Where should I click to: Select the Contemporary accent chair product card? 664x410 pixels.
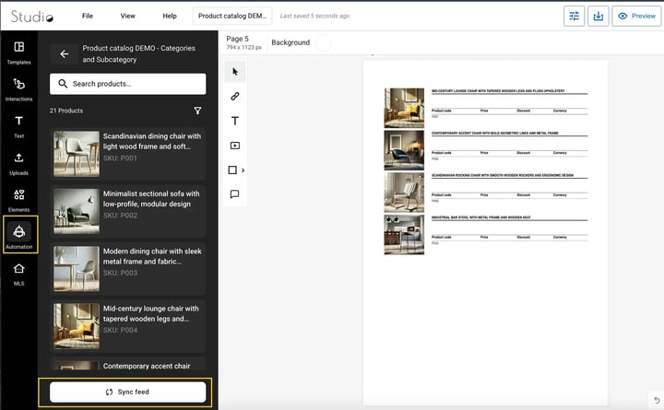[x=128, y=364]
